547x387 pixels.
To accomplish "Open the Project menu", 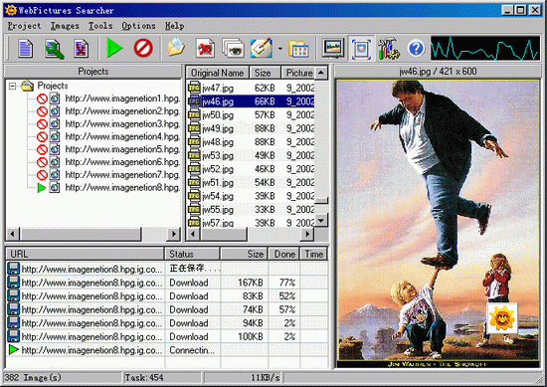I will 24,26.
